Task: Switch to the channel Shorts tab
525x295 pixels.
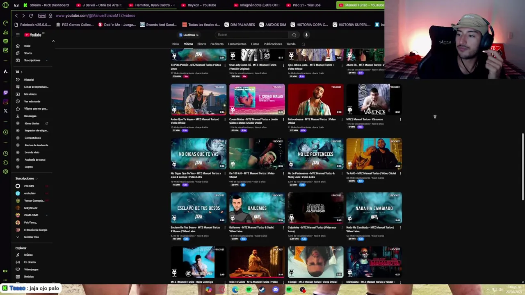Action: tap(201, 44)
